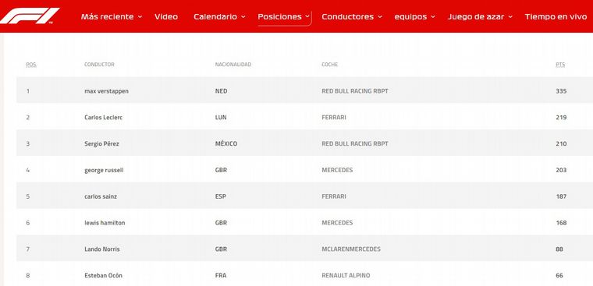
Task: Expand chevron next to Calendario
Action: point(243,17)
